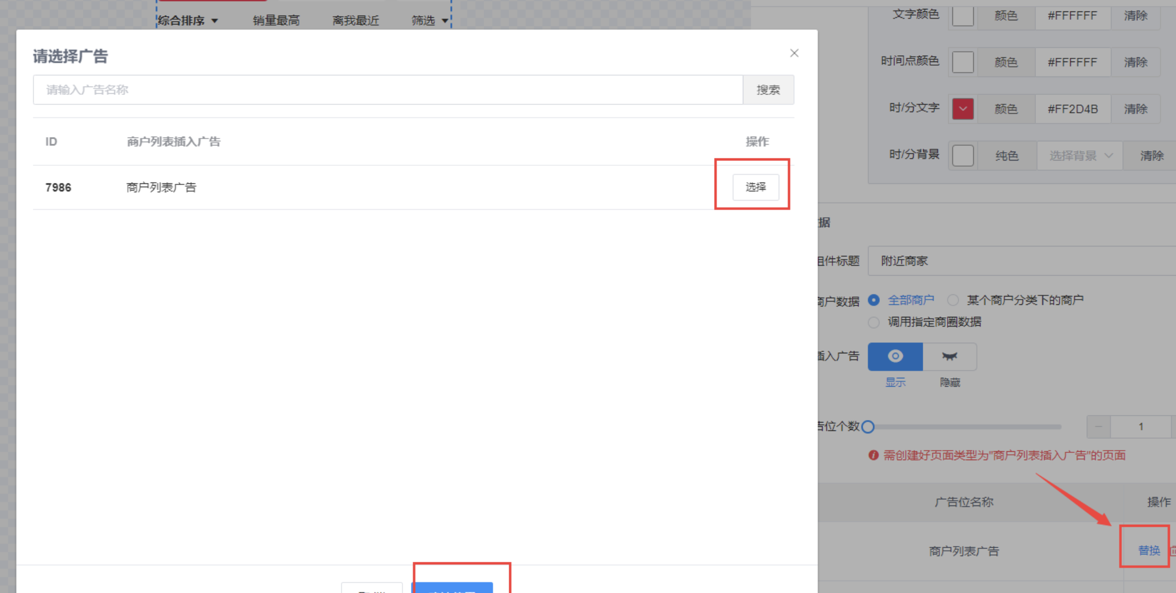The image size is (1176, 593).
Task: Click the ad count number field showing 1
Action: click(1141, 427)
